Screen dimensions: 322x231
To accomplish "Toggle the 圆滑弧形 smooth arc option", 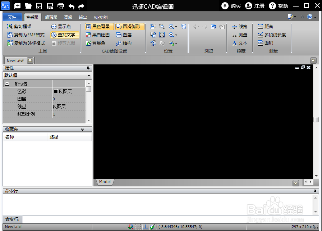I will pos(130,27).
